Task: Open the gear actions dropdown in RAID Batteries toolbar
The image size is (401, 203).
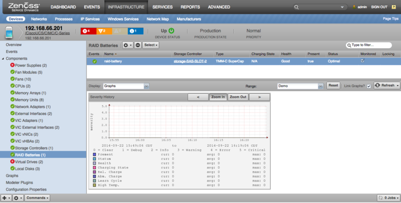Action: (127, 45)
